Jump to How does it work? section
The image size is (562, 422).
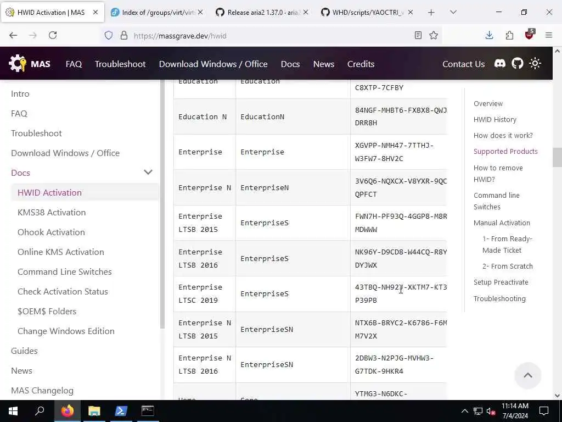coord(503,135)
